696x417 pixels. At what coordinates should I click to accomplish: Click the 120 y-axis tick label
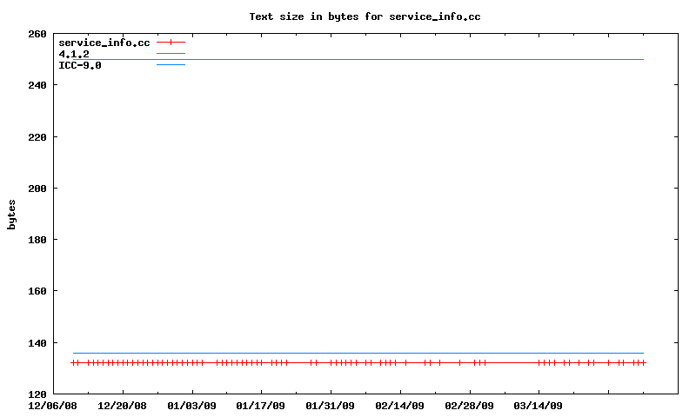[37, 394]
